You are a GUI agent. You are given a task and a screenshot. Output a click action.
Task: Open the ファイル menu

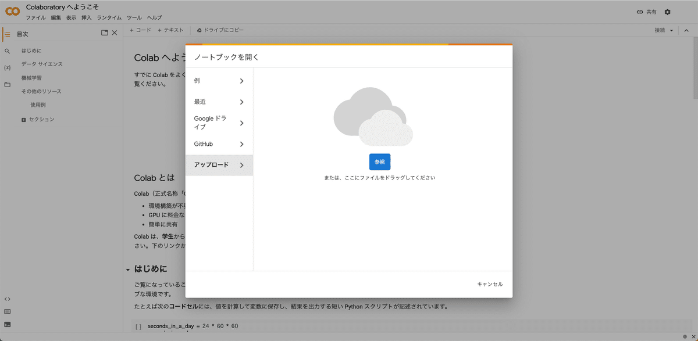pyautogui.click(x=35, y=18)
